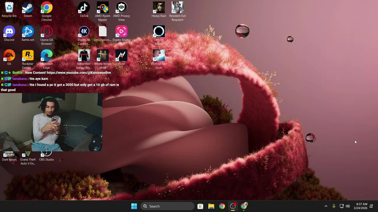Image resolution: width=378 pixels, height=212 pixels.
Task: Select the Resident Evil Requiem shortcut
Action: (x=177, y=11)
